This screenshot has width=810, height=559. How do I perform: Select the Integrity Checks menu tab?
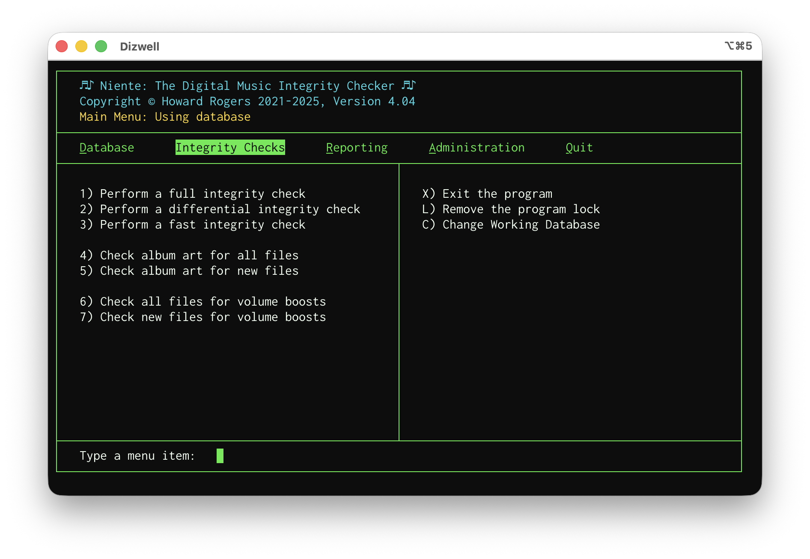pyautogui.click(x=230, y=148)
